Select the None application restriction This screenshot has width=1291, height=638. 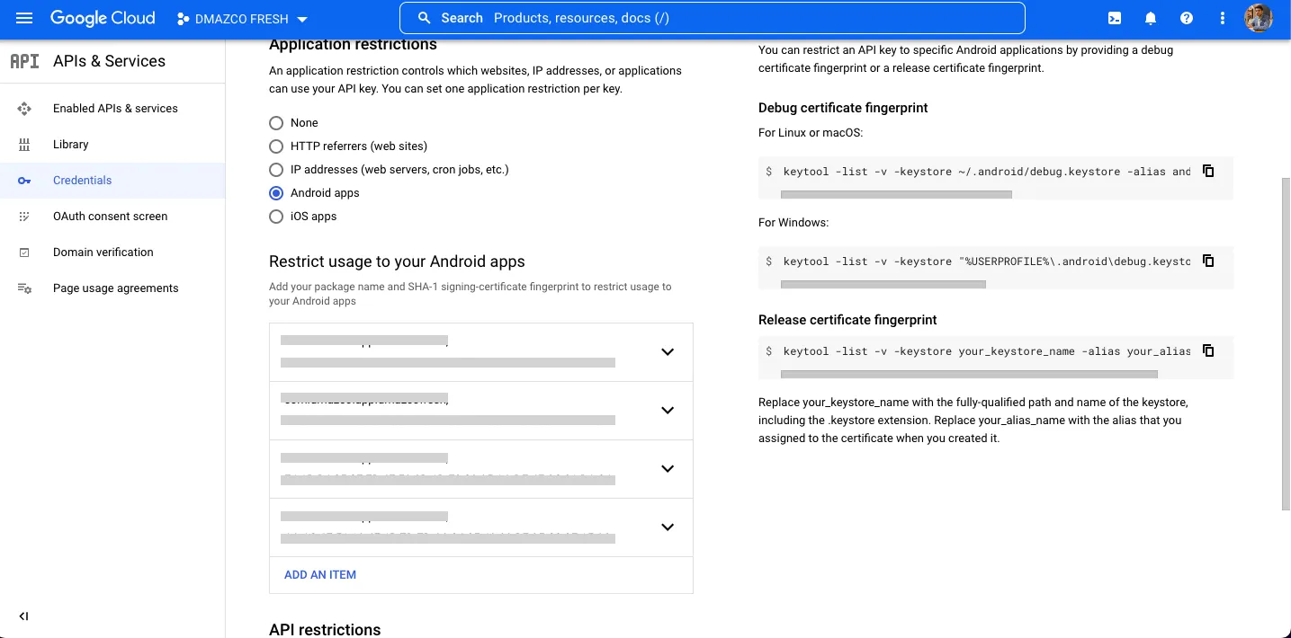(276, 123)
